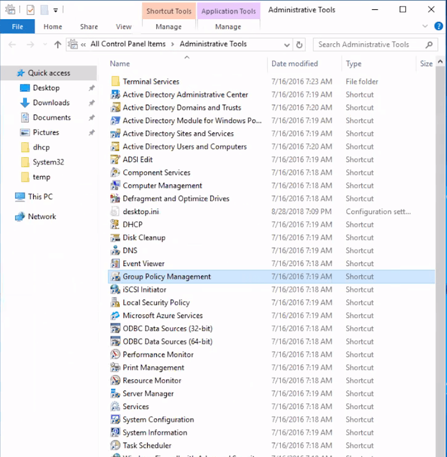Select This PC in the navigation pane
This screenshot has height=457, width=447.
pyautogui.click(x=41, y=197)
